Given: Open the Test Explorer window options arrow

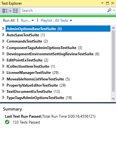Looking at the screenshot, I should point(102,3).
